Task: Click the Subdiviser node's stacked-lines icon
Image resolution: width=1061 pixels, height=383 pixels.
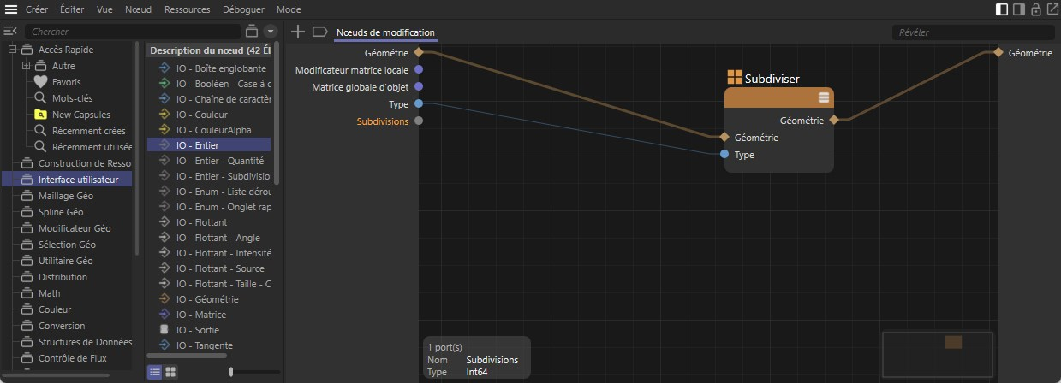Action: coord(823,97)
